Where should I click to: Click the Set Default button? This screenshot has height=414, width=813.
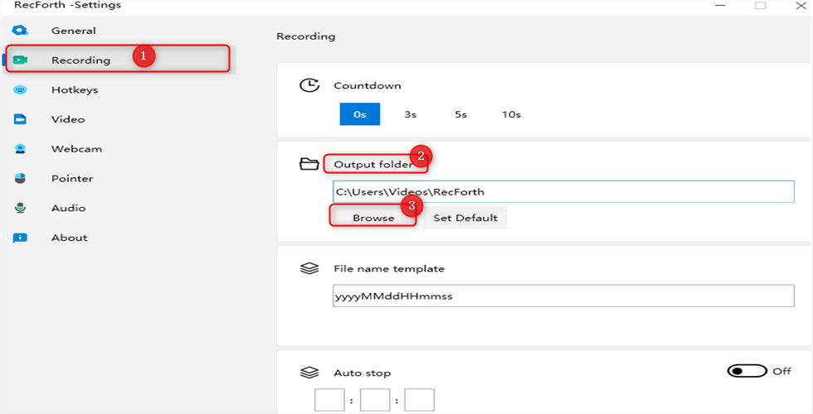[465, 218]
